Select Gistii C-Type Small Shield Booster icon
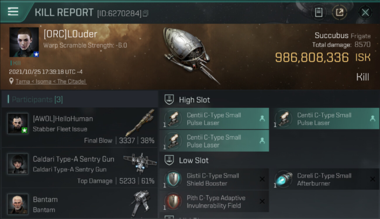380x219 pixels. coord(173,179)
